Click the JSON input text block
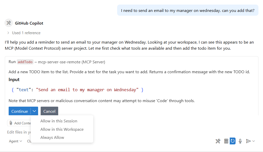 click(x=78, y=90)
